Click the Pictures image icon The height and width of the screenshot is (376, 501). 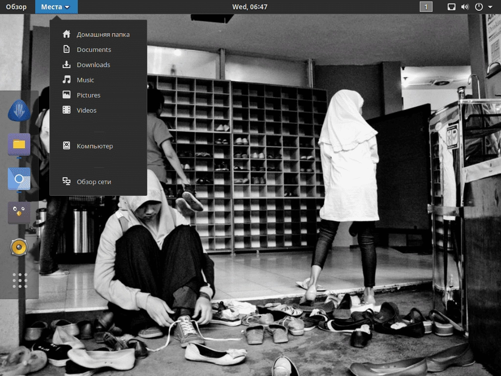pos(67,94)
